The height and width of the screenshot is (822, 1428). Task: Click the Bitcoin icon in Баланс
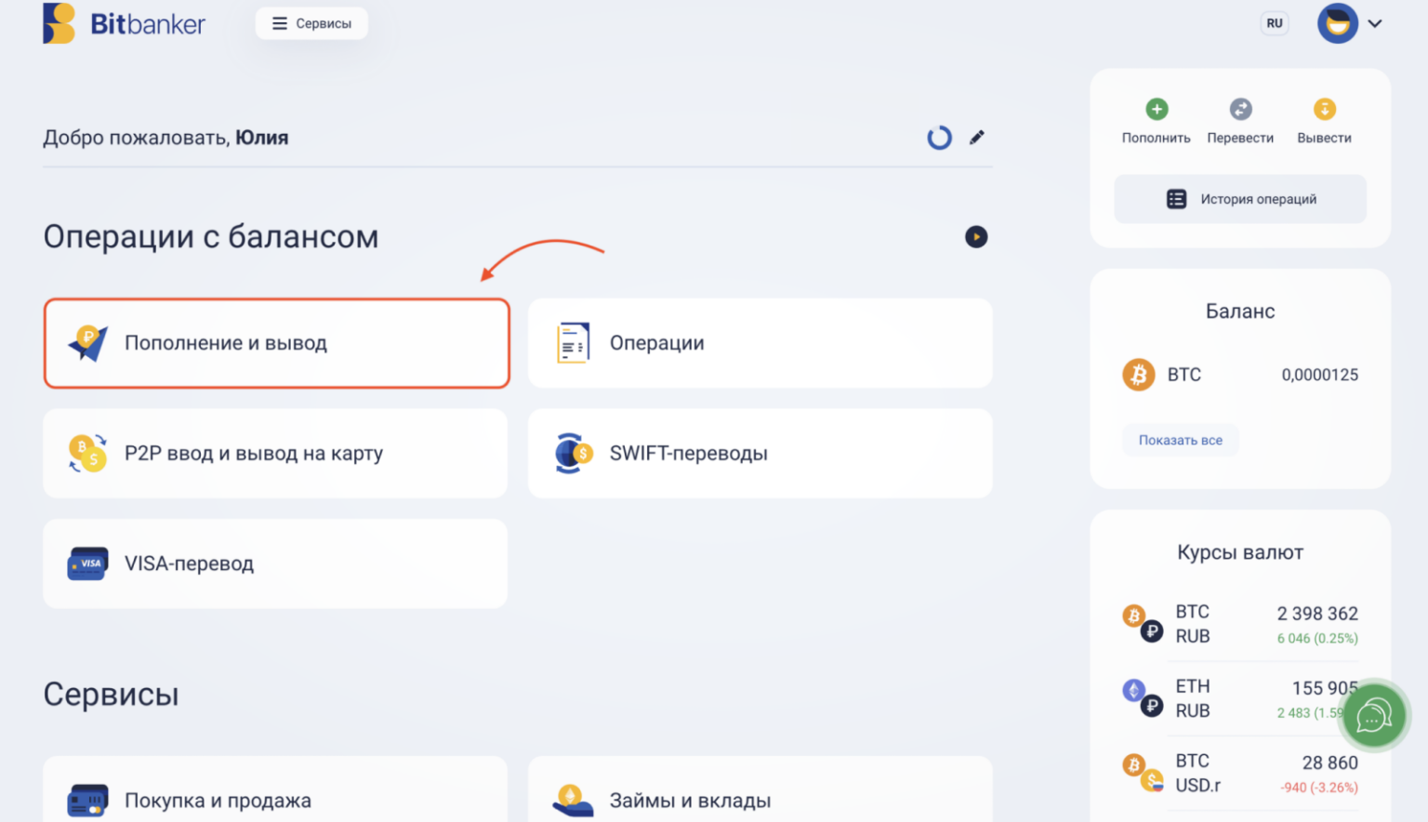tap(1139, 375)
